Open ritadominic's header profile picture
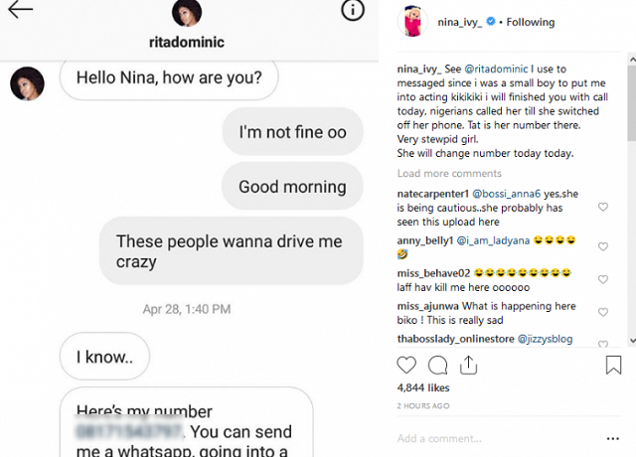The width and height of the screenshot is (636, 457). (x=186, y=14)
